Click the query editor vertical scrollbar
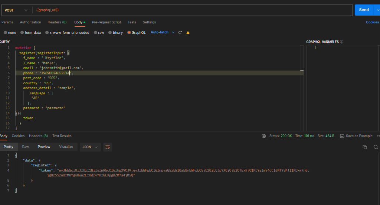The height and width of the screenshot is (205, 380). point(302,88)
